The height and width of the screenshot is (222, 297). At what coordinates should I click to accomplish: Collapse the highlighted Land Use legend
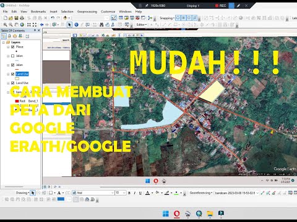[x=8, y=74]
